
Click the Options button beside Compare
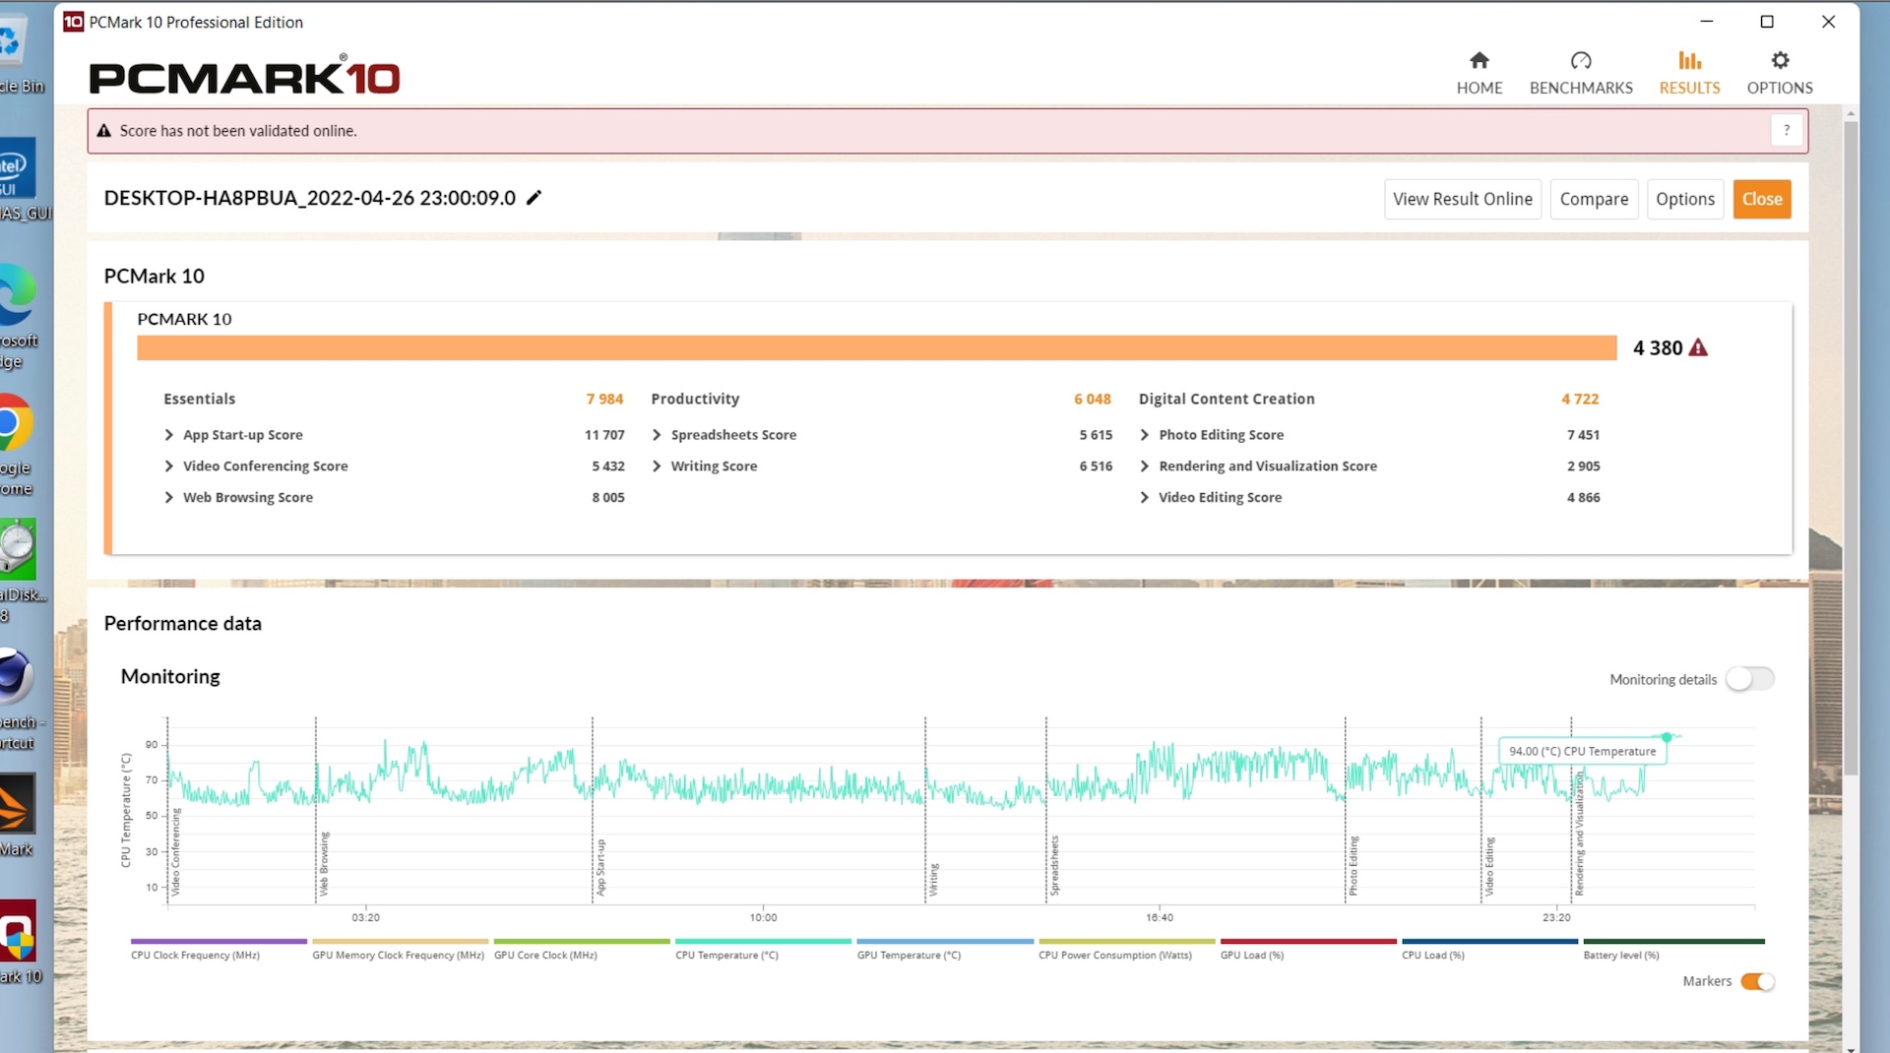tap(1684, 199)
